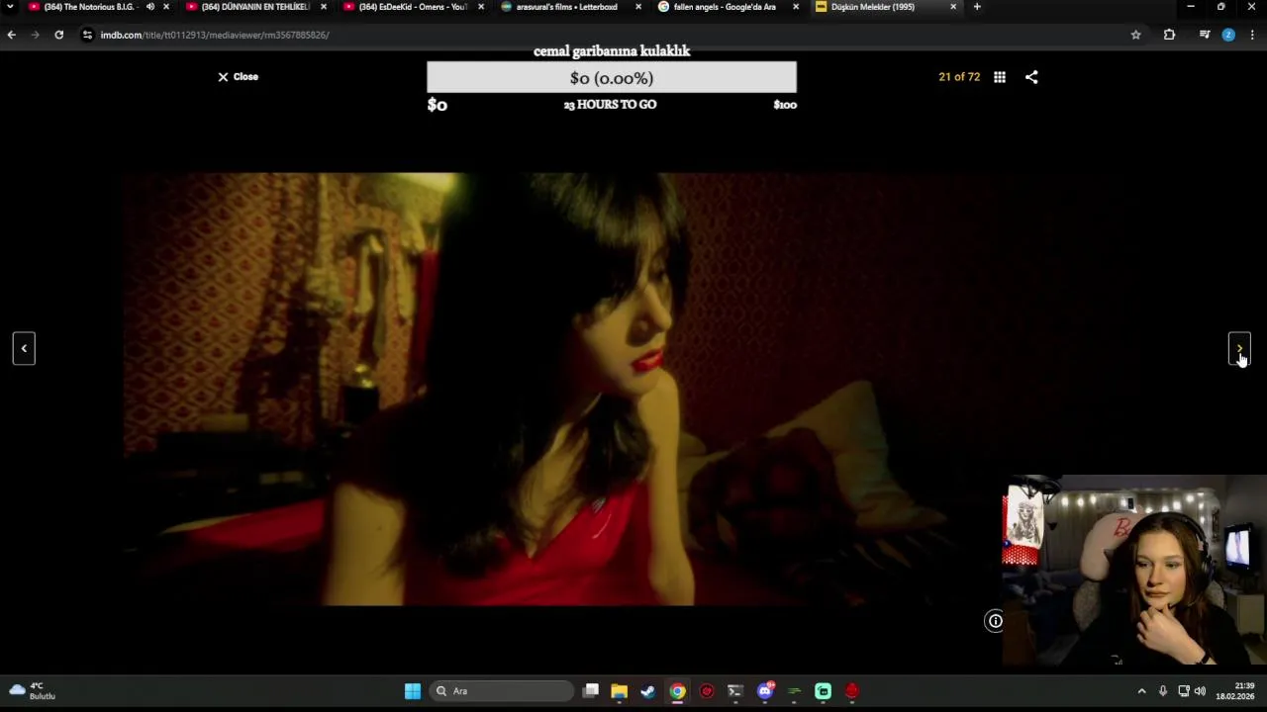Go to the previous photo
The height and width of the screenshot is (712, 1267).
pyautogui.click(x=24, y=348)
